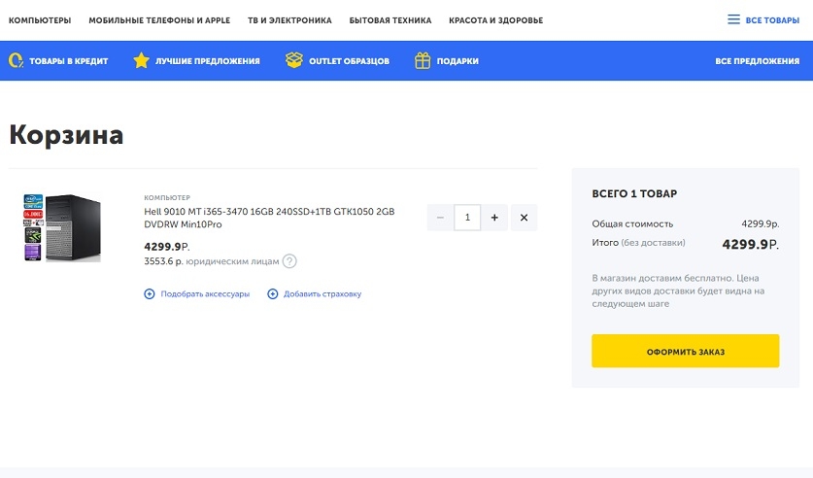Click the star icon for best offers
Viewport: 813px width, 478px height.
coord(141,61)
